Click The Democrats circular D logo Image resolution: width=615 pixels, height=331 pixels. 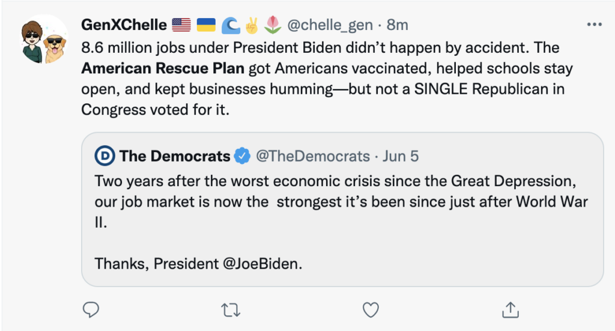coord(105,157)
